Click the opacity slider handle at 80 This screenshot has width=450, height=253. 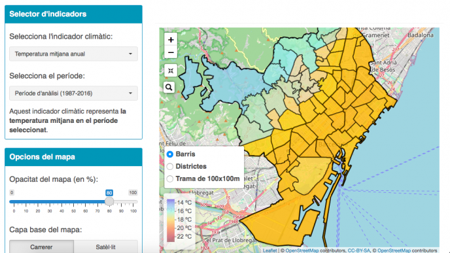[109, 201]
